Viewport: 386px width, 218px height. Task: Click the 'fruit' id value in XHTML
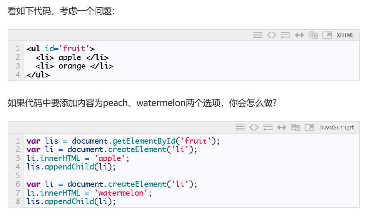pyautogui.click(x=74, y=49)
